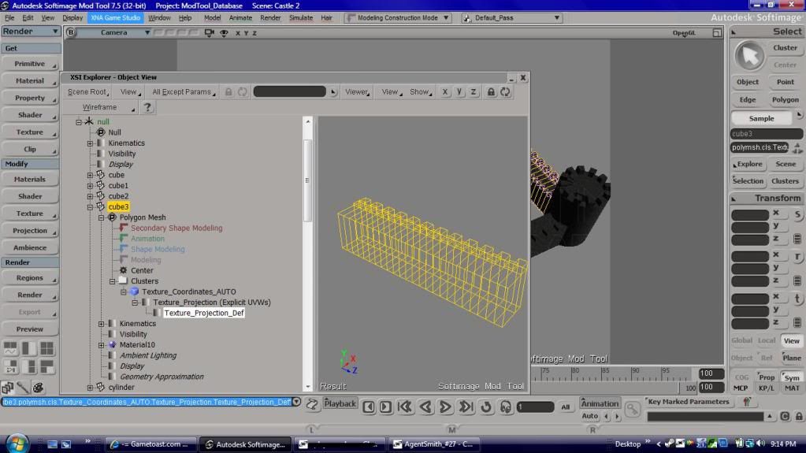Click the Explorer search field
The width and height of the screenshot is (806, 453).
pyautogui.click(x=289, y=92)
